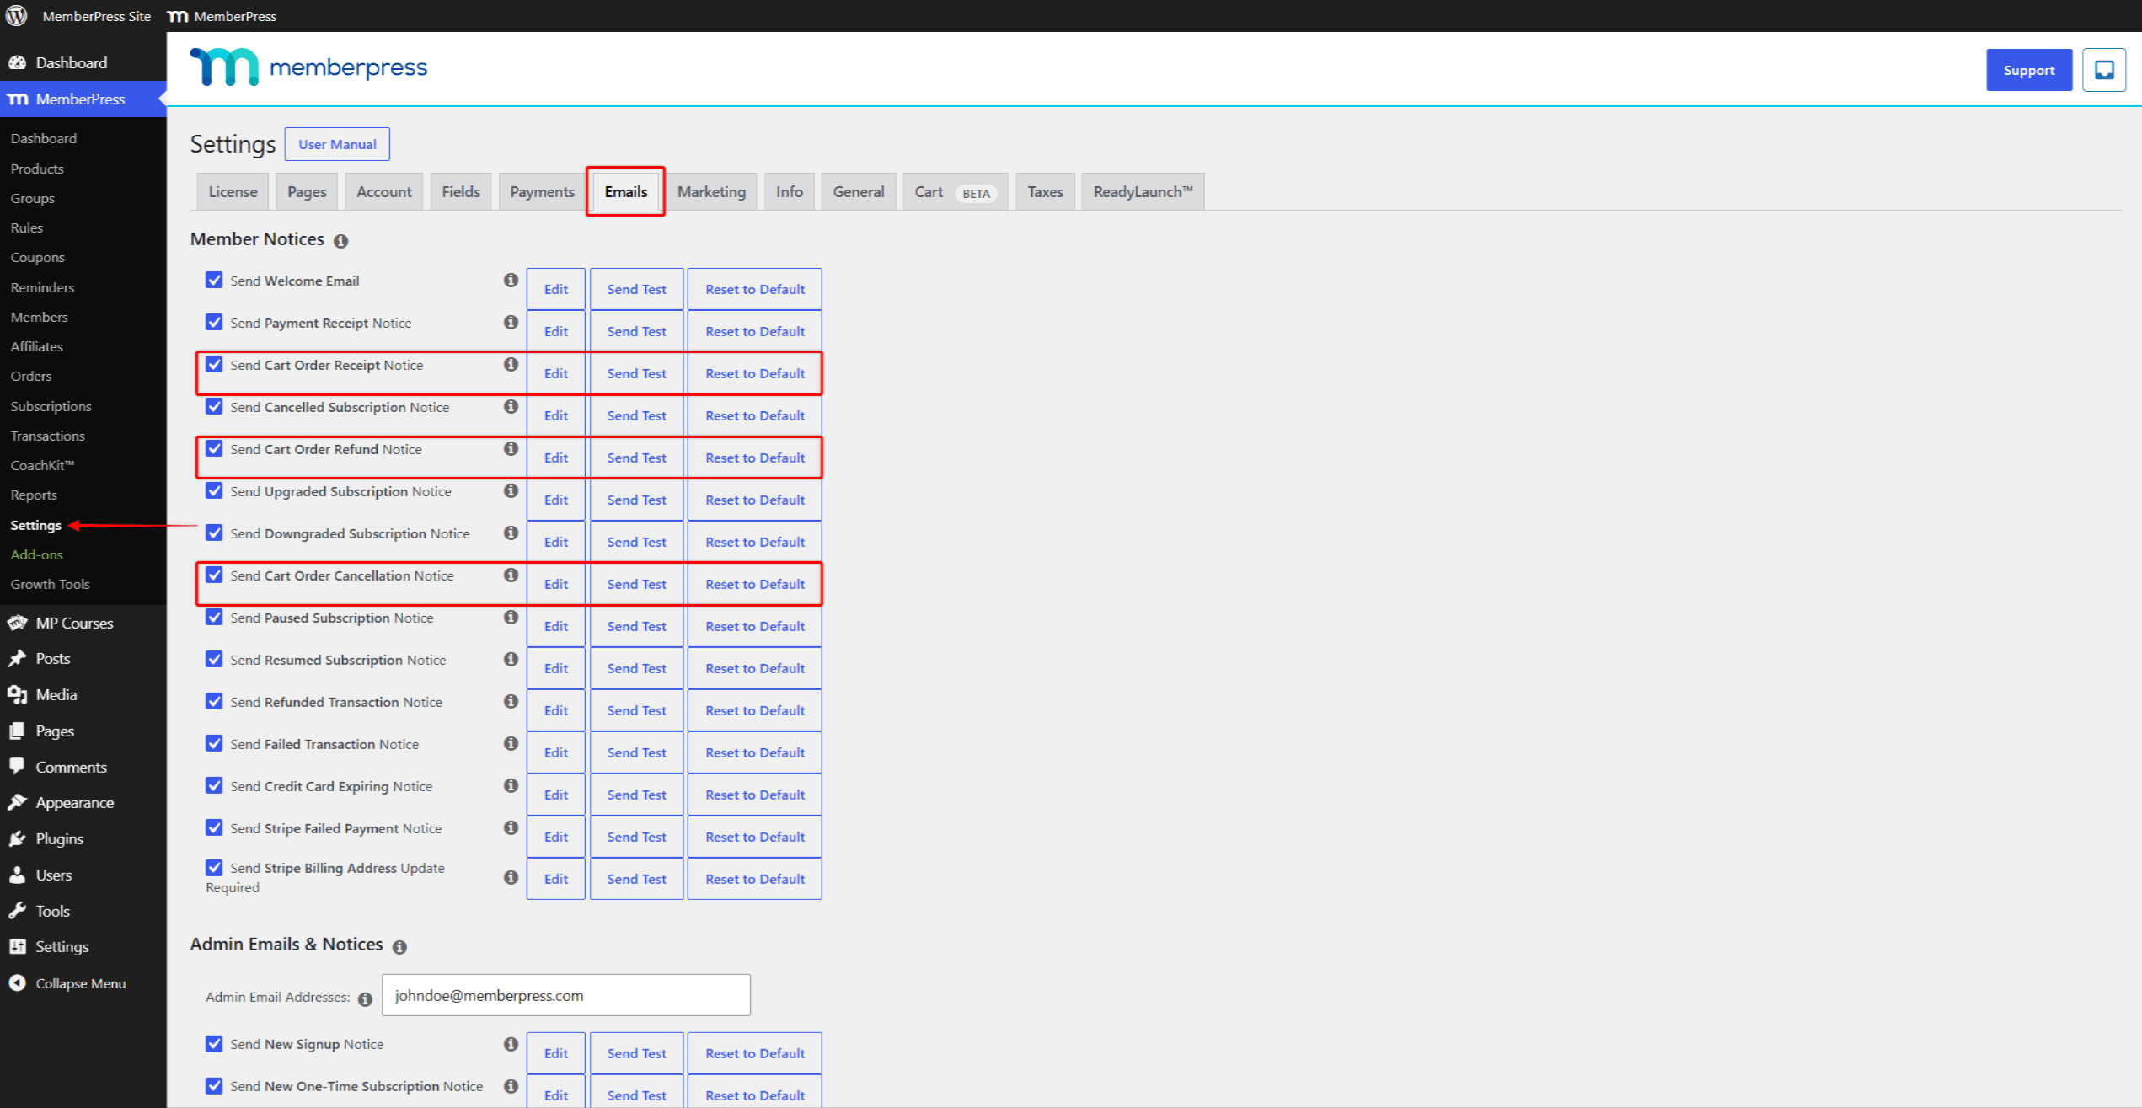Send Test for Cart Order Receipt Notice
The image size is (2142, 1108).
point(636,373)
